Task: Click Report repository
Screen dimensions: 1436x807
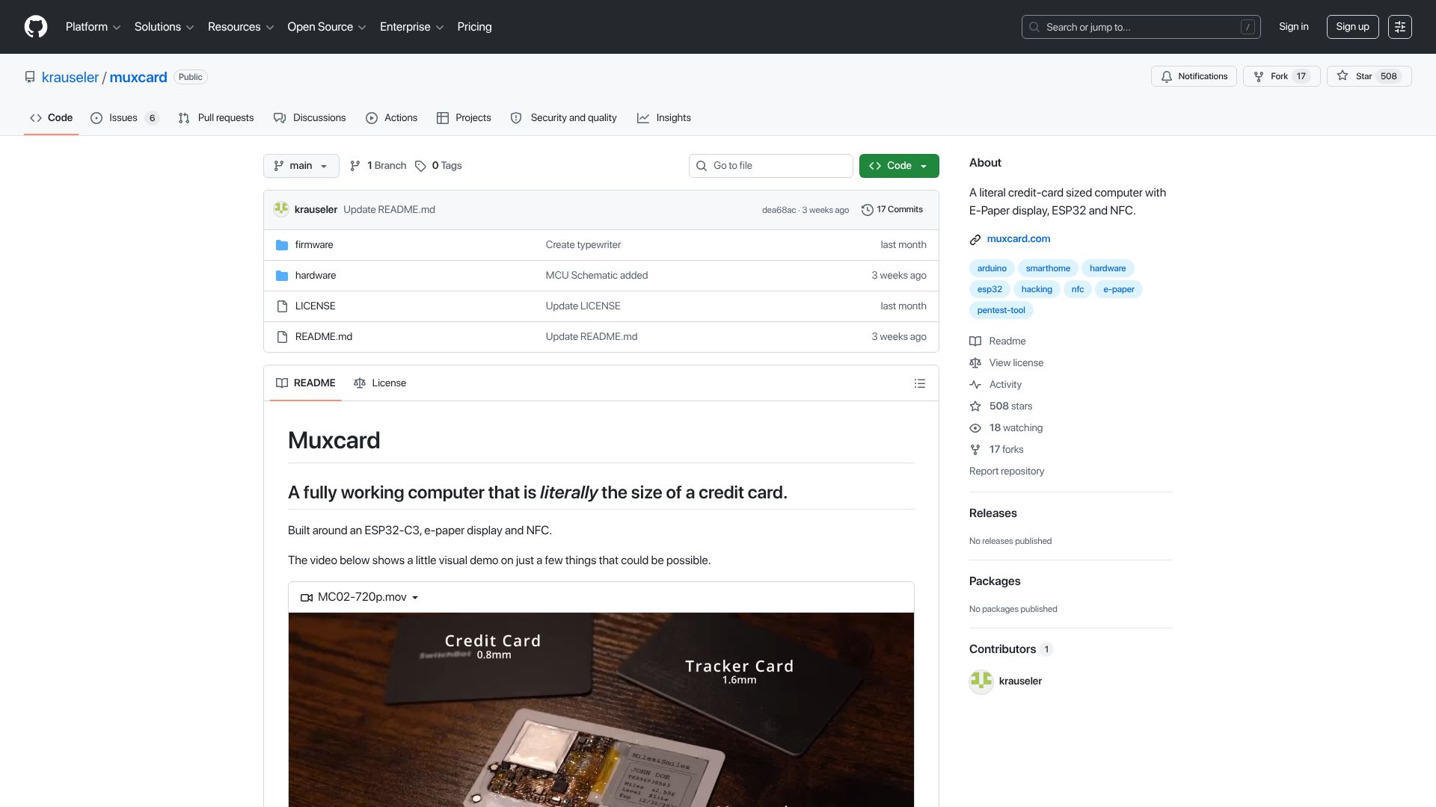Action: [1006, 471]
